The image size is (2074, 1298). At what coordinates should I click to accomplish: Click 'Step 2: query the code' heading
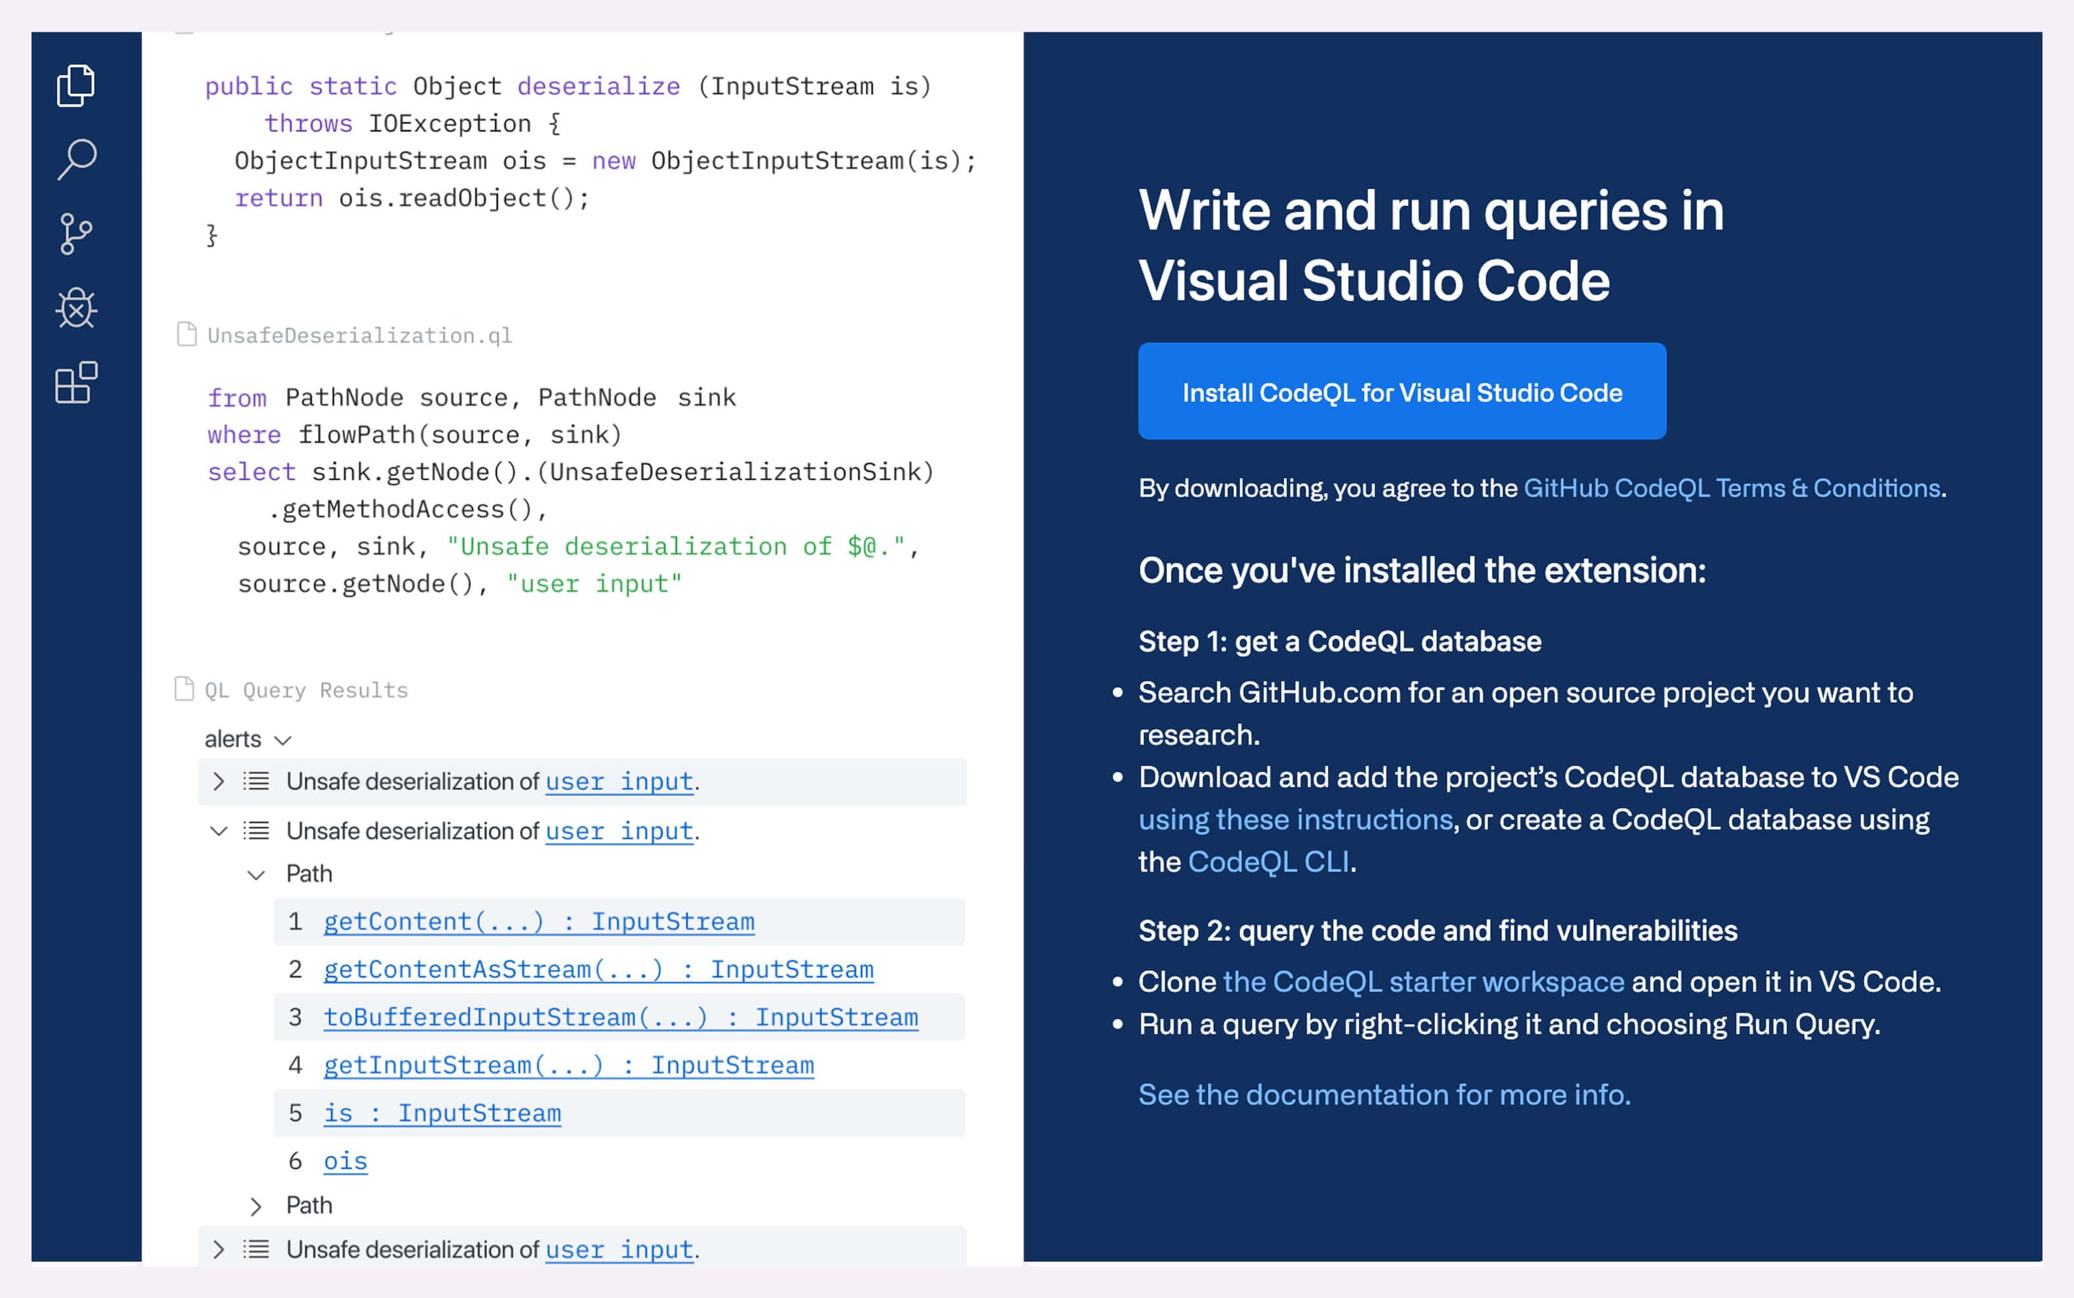(1438, 931)
